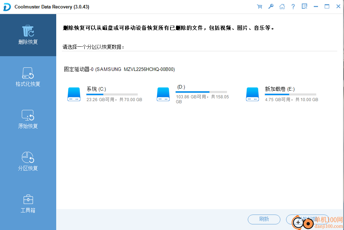Screen dimensions: 344x230
Task: Click D: drive usage bar
Action: coord(201,92)
